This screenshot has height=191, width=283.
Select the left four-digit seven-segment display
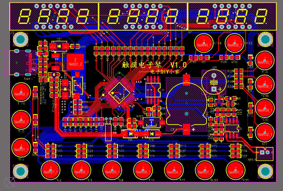pos(54,16)
